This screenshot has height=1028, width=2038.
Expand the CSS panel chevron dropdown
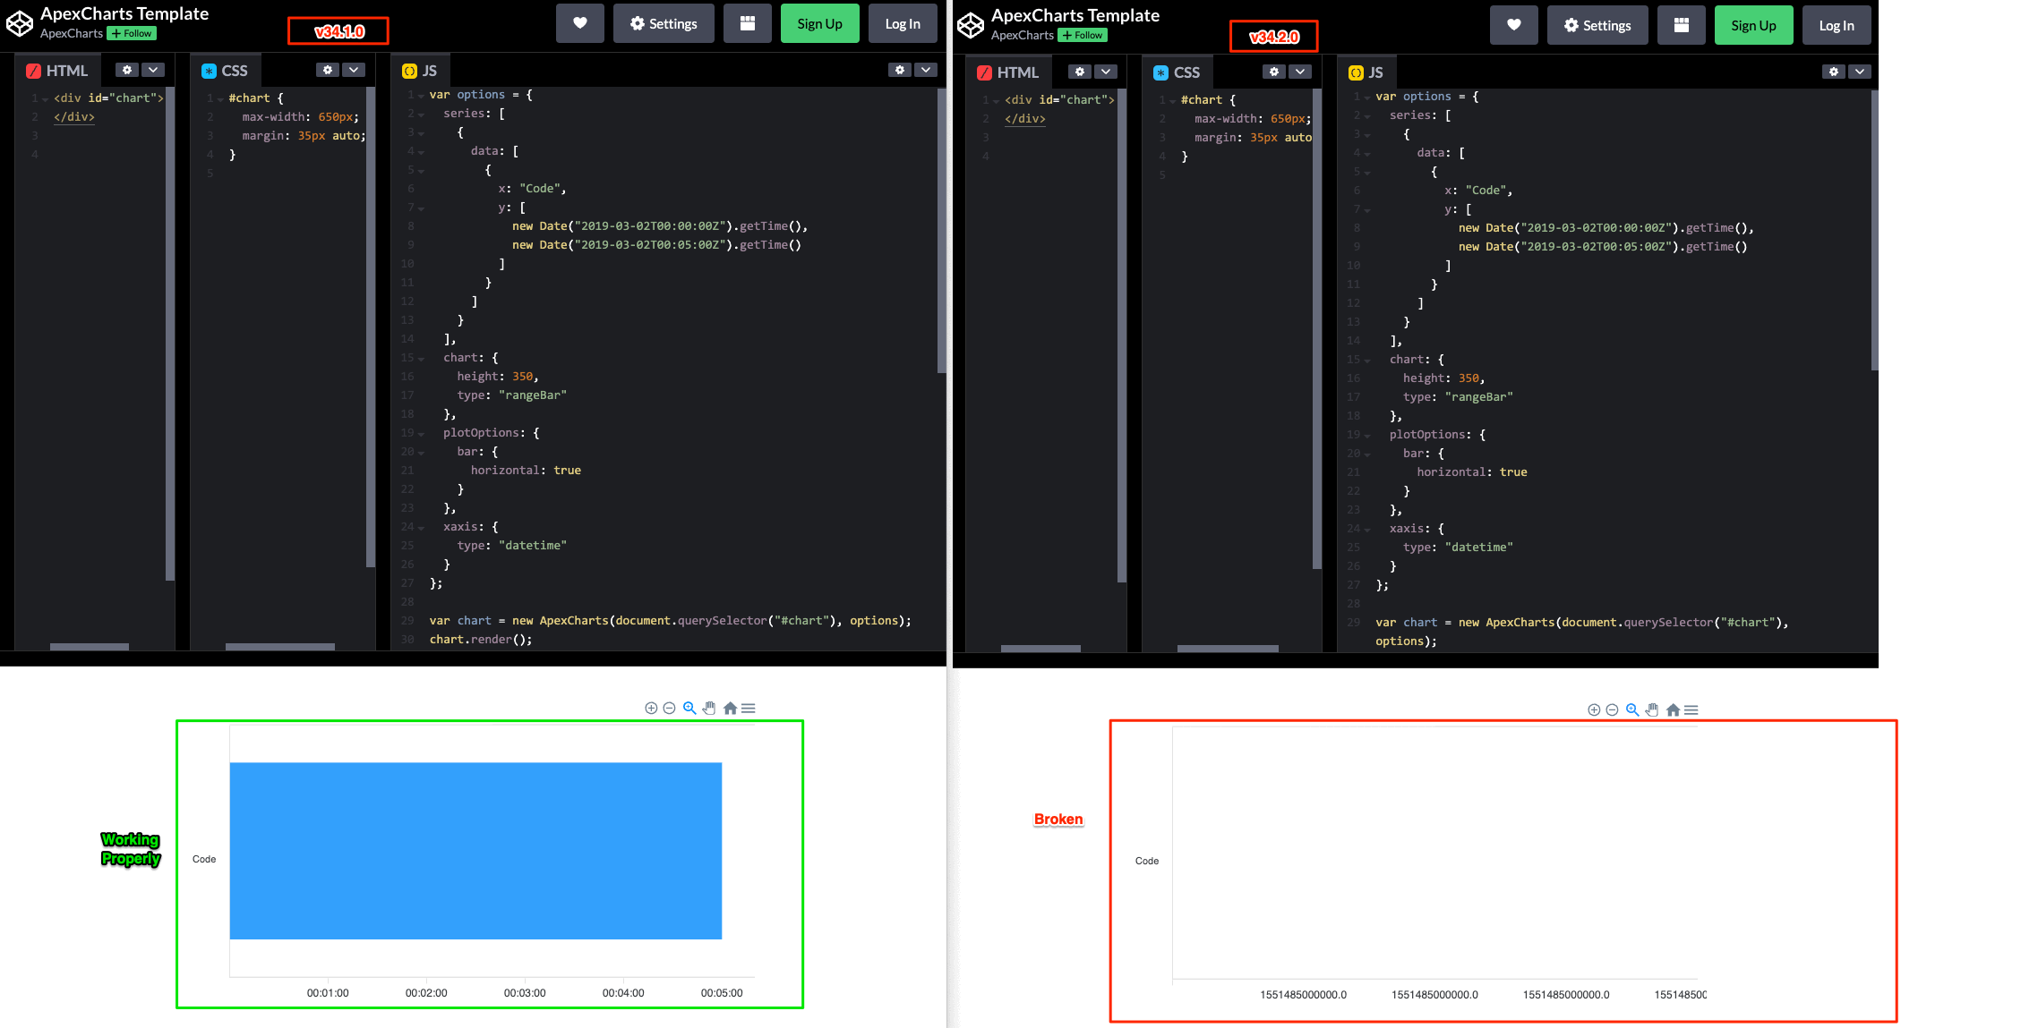click(354, 69)
